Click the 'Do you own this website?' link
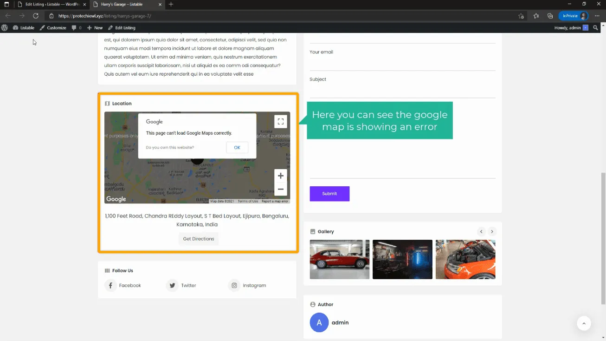This screenshot has height=341, width=606. coord(170,148)
